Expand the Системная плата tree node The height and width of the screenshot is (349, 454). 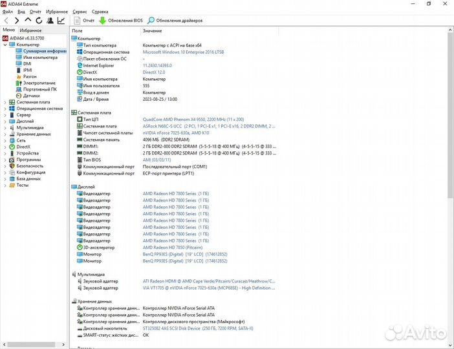coord(5,102)
